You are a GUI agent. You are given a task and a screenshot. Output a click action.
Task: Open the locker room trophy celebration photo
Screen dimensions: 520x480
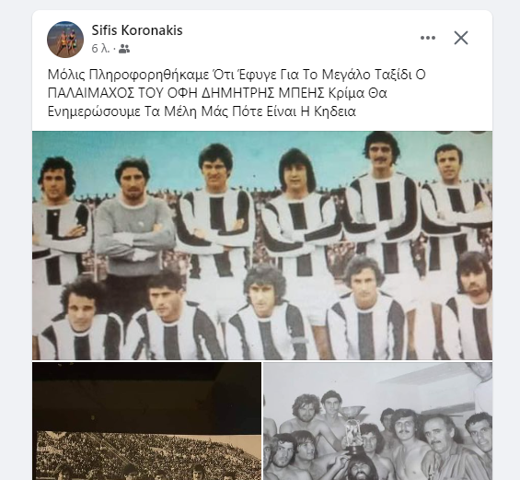[378, 421]
